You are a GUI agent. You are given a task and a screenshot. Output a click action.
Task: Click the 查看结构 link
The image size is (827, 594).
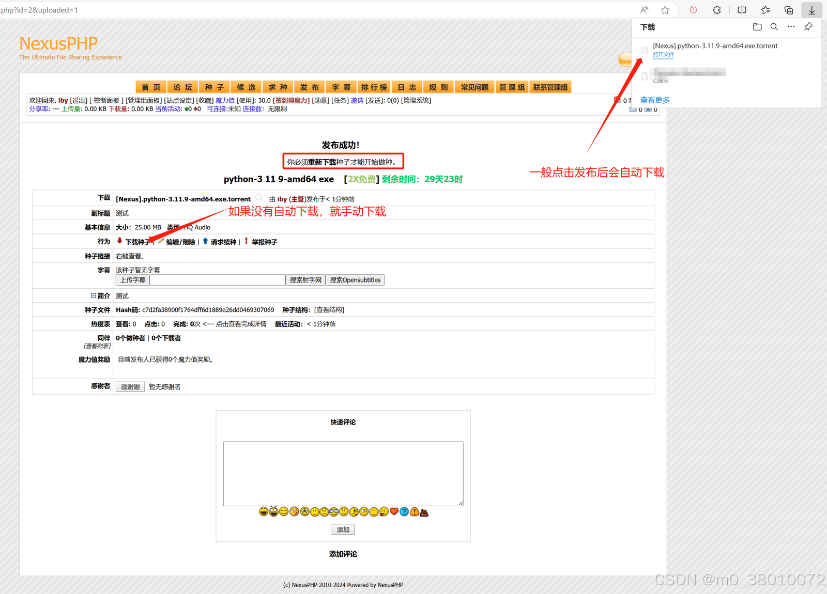pyautogui.click(x=330, y=310)
